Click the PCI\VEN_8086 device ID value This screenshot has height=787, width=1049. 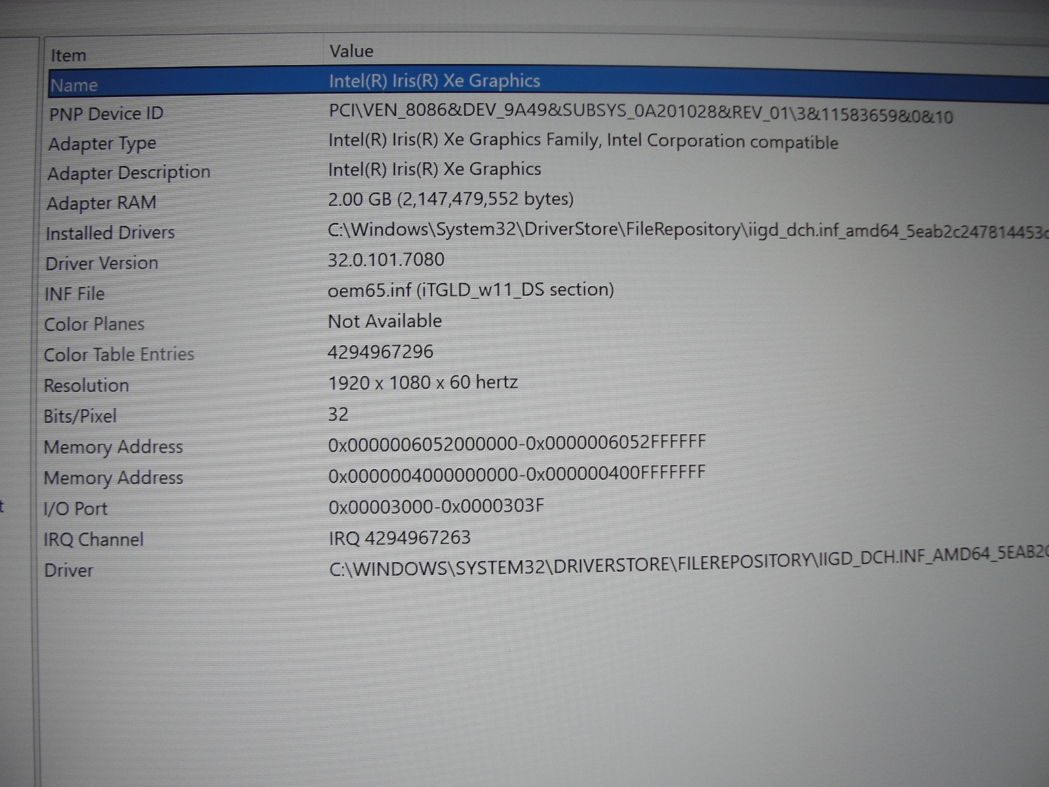click(641, 113)
